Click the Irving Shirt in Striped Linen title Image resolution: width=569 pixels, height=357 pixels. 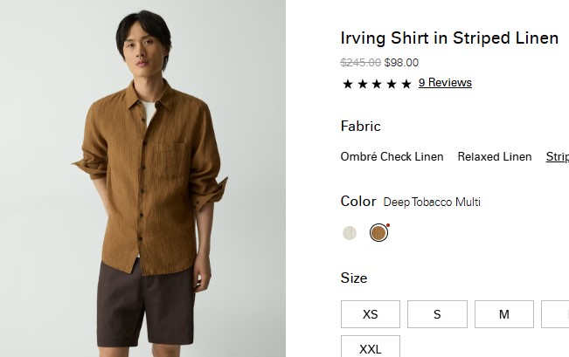coord(449,38)
